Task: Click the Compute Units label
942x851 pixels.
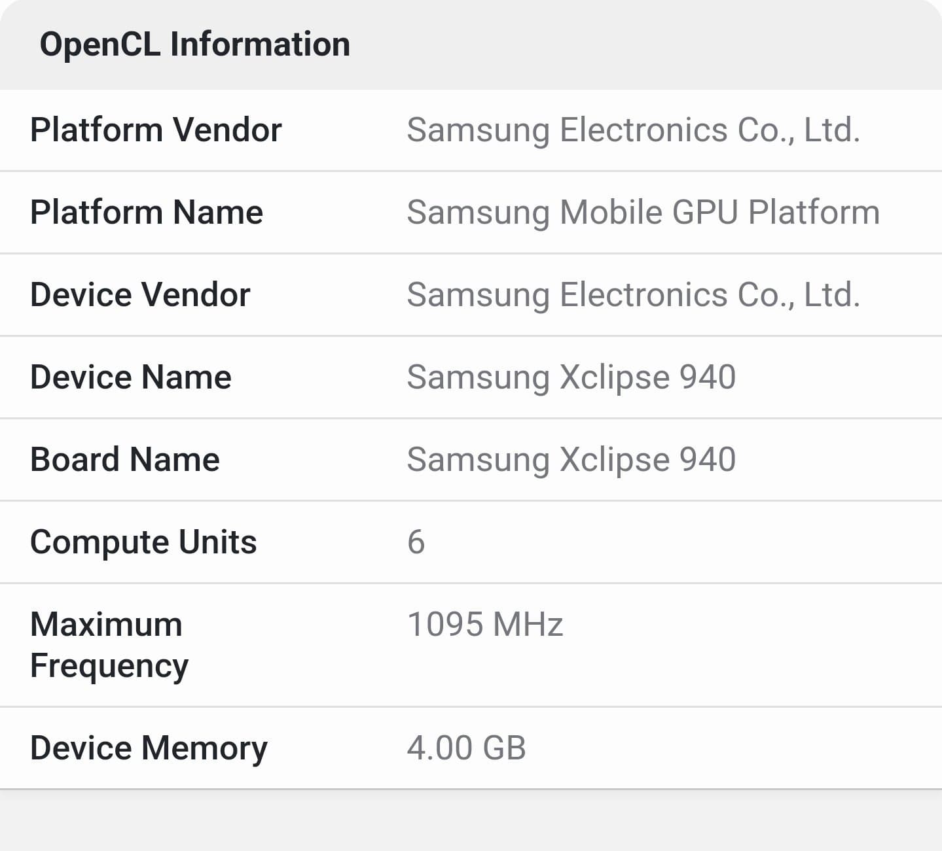Action: (143, 542)
